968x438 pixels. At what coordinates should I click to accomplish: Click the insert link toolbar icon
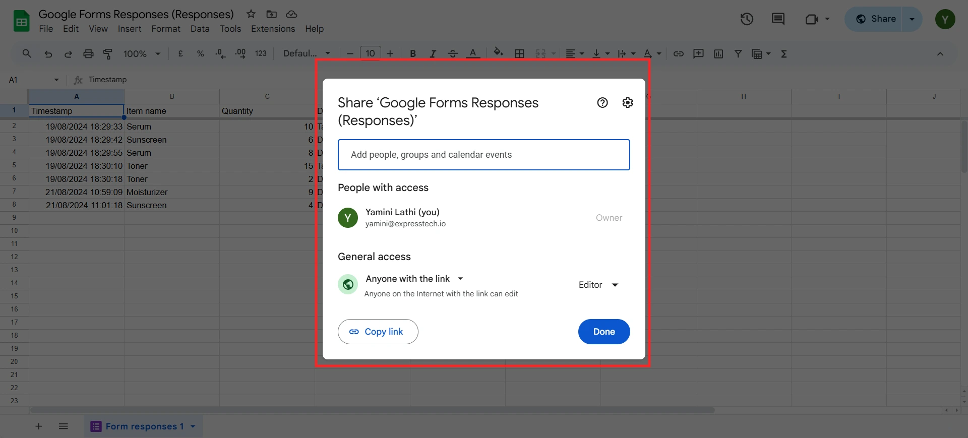(679, 53)
